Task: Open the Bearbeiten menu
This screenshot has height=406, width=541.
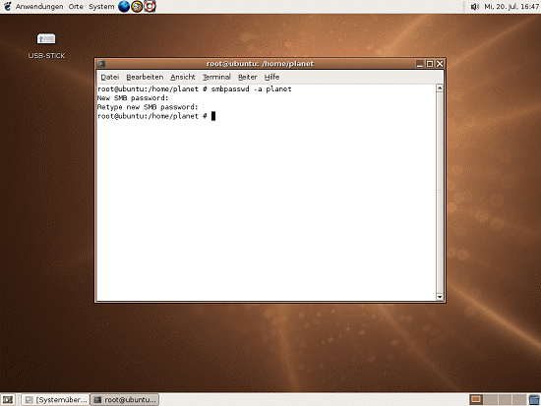Action: tap(145, 77)
